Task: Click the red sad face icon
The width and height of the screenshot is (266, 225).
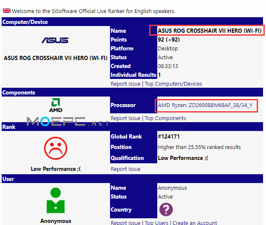Action: 56,148
